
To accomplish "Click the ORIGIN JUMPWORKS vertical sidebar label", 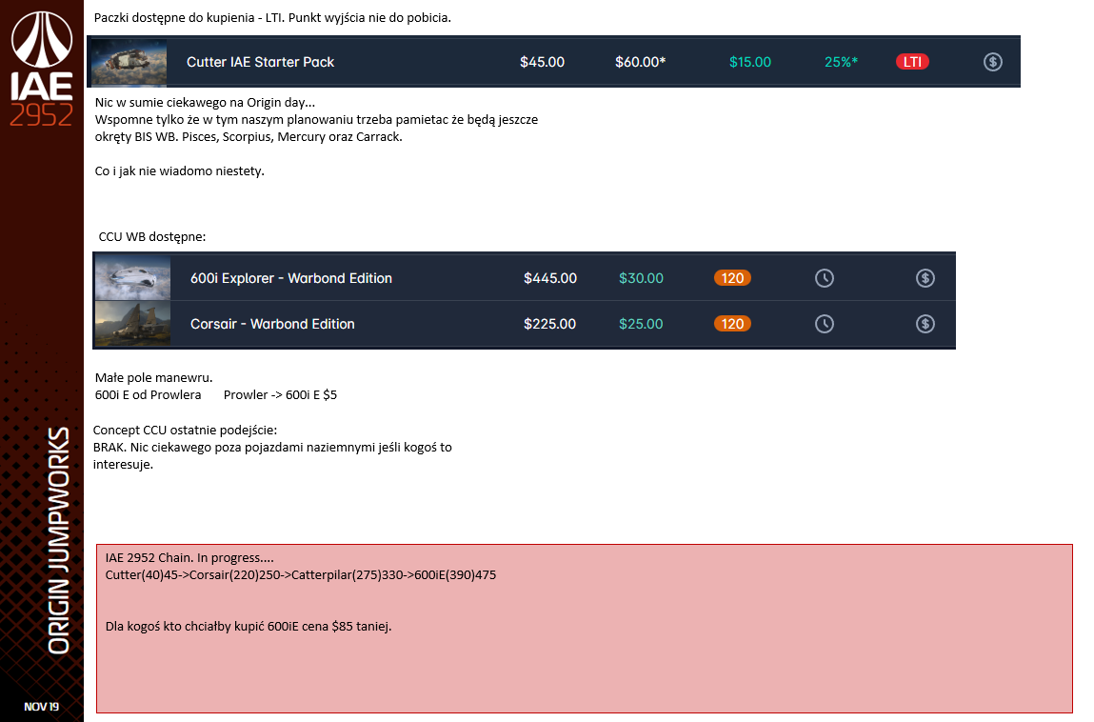I will [59, 541].
